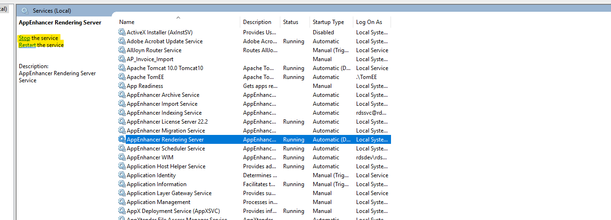This screenshot has height=220, width=611.
Task: Click gear icon for Apache Tomcat 10.0 Tomcat10
Action: coord(122,68)
